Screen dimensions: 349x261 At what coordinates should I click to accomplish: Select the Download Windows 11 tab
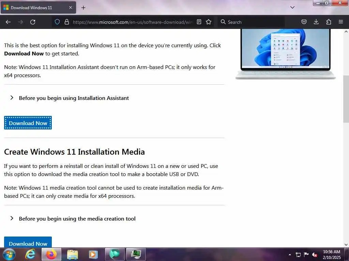tap(38, 7)
